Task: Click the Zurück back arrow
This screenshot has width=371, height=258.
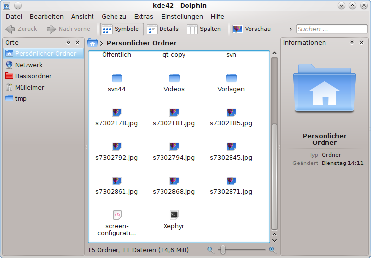Action: pyautogui.click(x=22, y=29)
